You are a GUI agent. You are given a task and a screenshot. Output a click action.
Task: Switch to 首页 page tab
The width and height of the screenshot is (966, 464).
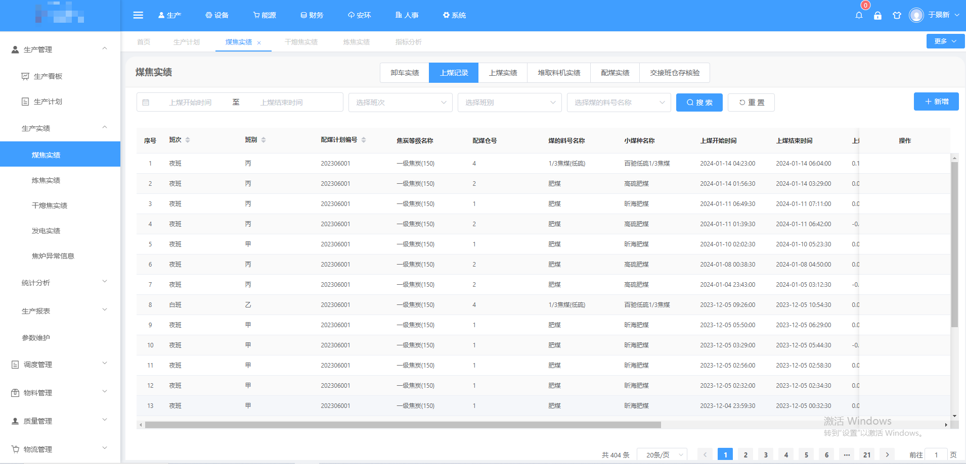coord(144,42)
